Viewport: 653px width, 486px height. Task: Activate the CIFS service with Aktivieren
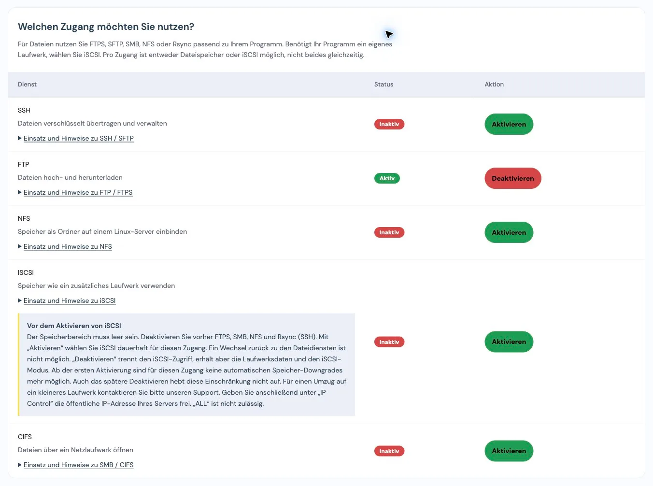point(509,451)
